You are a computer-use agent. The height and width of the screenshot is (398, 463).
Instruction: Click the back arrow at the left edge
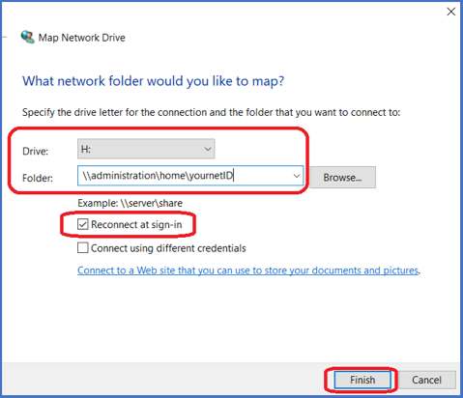pos(3,38)
